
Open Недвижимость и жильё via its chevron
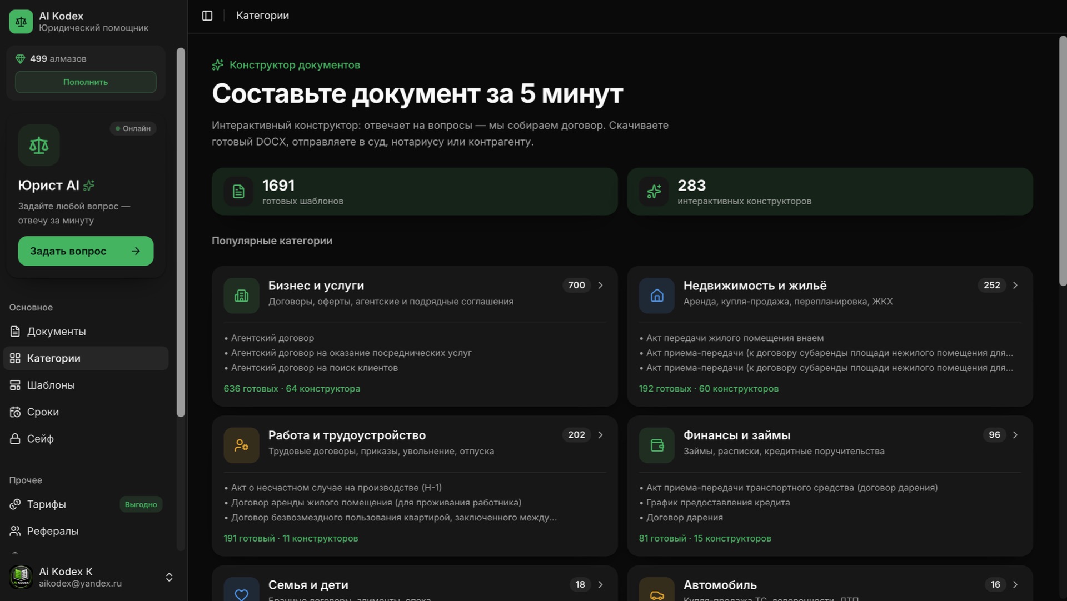[x=1015, y=286]
